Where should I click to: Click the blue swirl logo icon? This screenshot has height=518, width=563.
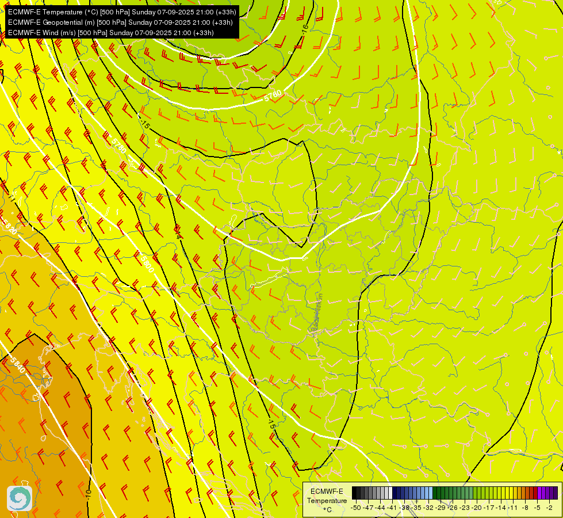tap(20, 498)
